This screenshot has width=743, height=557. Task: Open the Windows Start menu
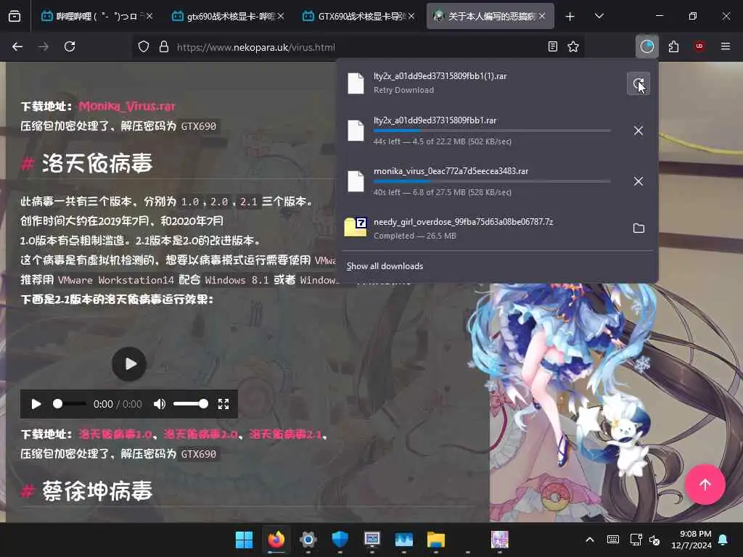(x=244, y=540)
